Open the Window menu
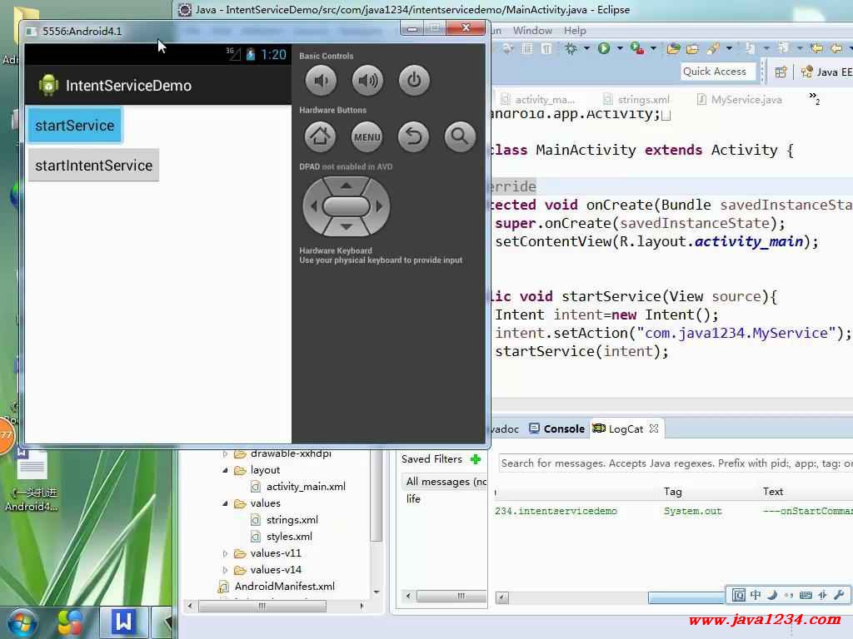This screenshot has width=853, height=639. [x=532, y=31]
